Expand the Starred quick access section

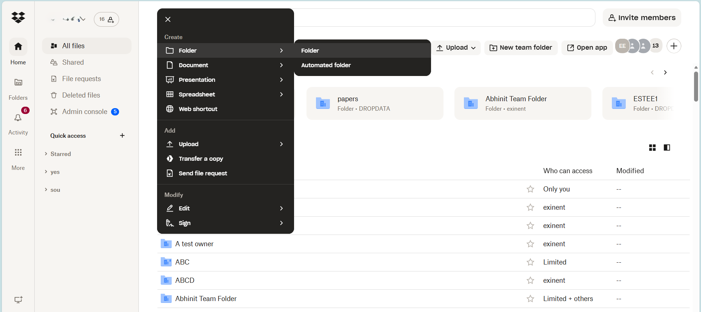(x=46, y=154)
